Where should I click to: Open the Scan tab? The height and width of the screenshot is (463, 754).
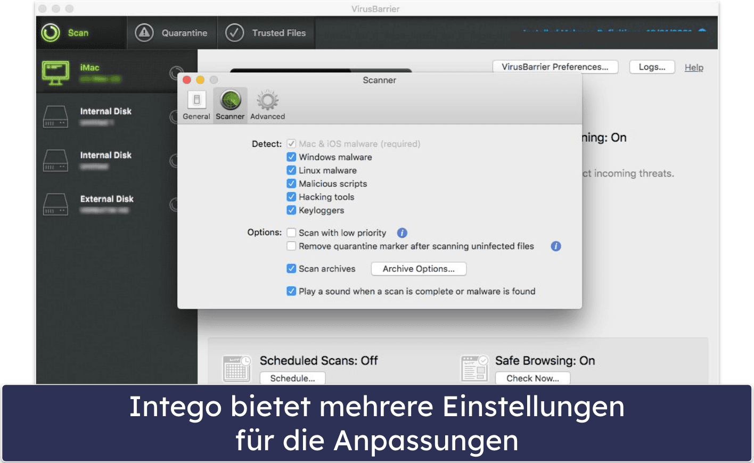click(x=81, y=33)
